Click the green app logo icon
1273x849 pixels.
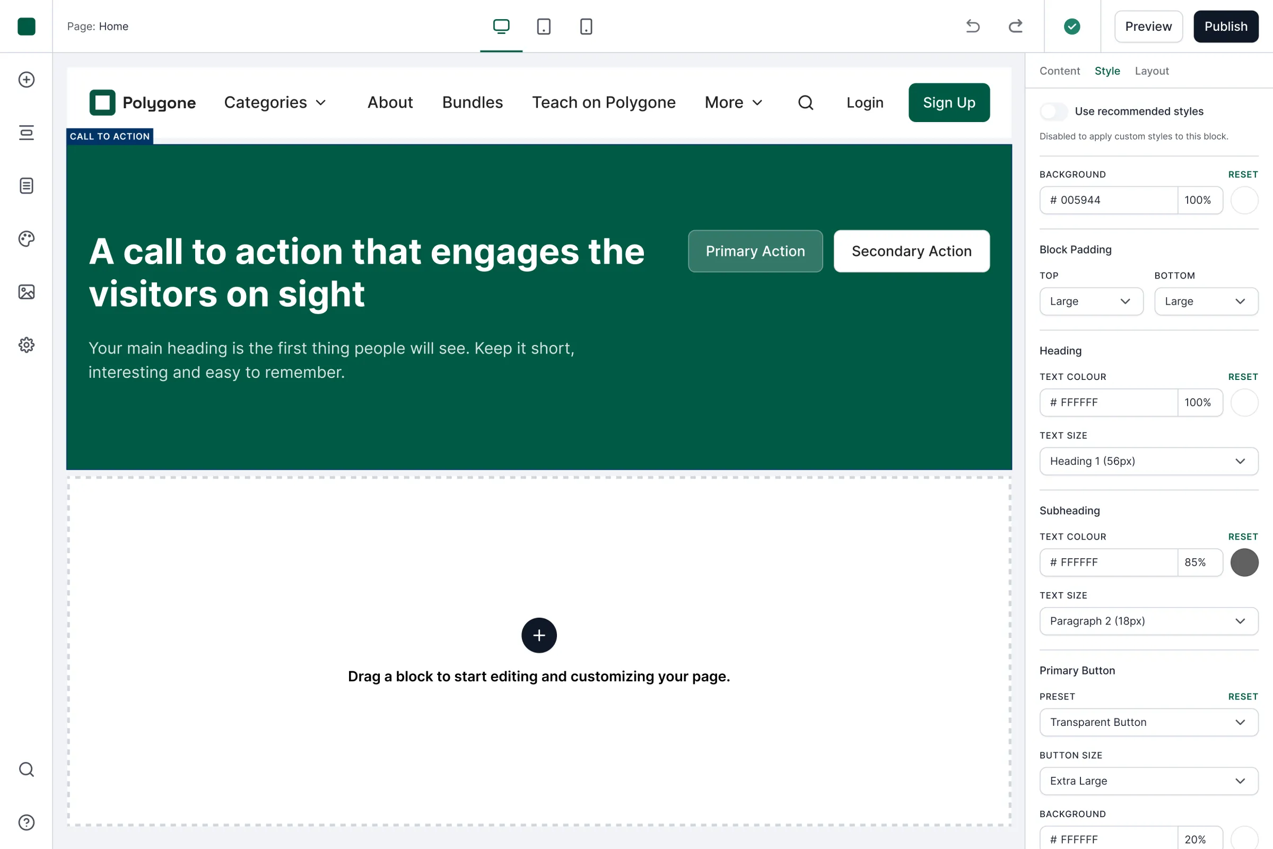[26, 26]
